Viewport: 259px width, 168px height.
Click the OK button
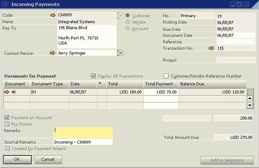pos(17,159)
